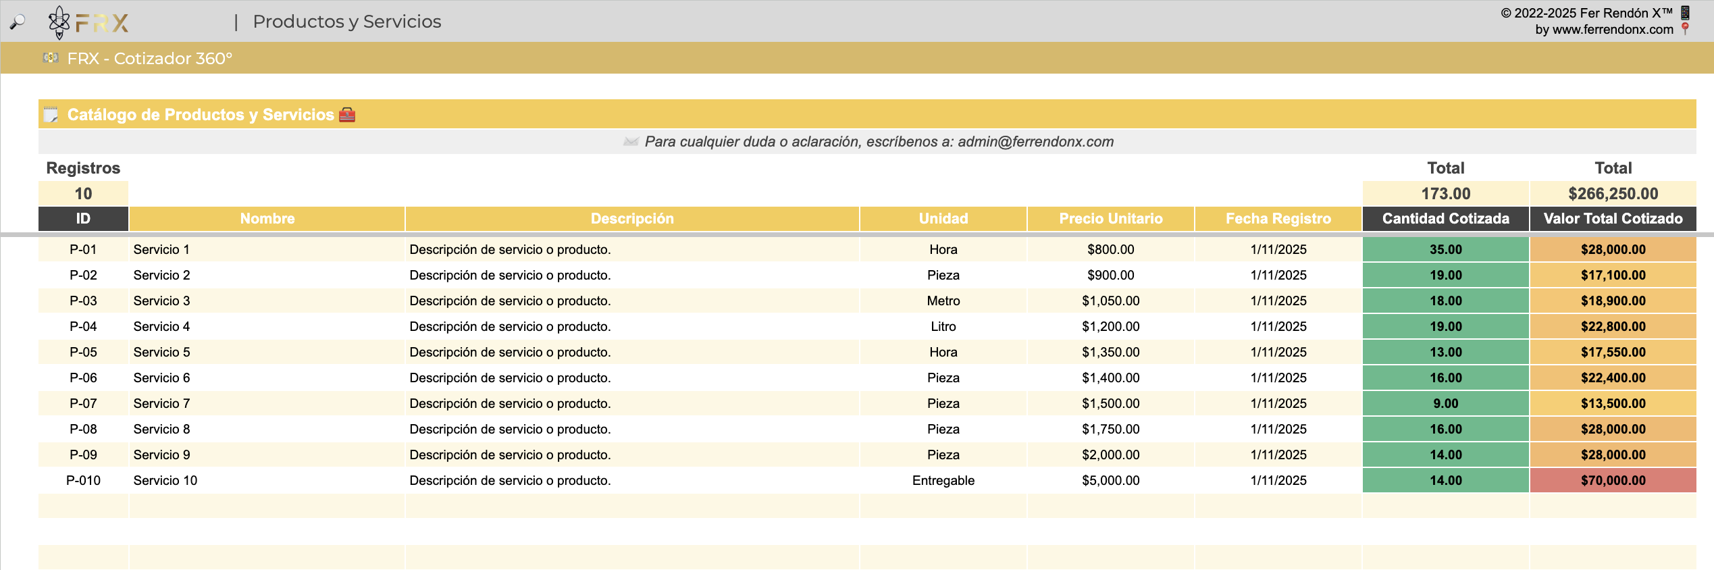
Task: Click the Servicio 5 name cell
Action: (162, 352)
